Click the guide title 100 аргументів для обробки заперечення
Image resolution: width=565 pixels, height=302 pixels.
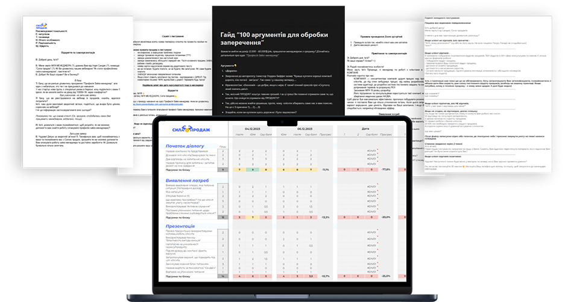pos(274,39)
